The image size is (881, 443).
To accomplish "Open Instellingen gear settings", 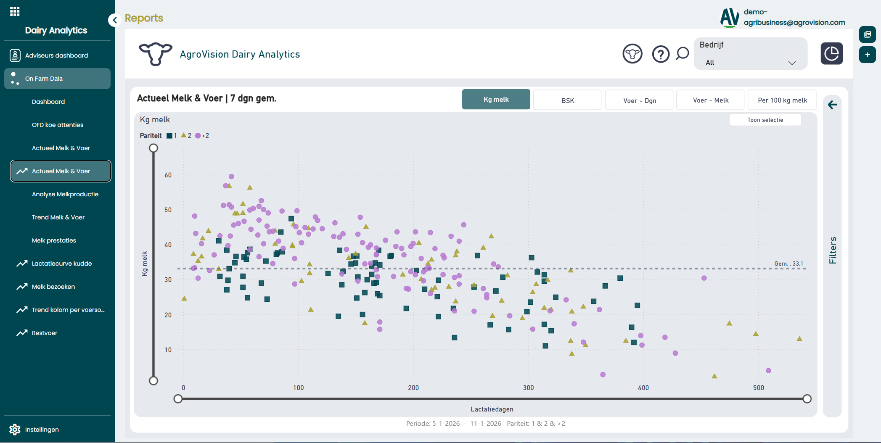I will coord(15,429).
